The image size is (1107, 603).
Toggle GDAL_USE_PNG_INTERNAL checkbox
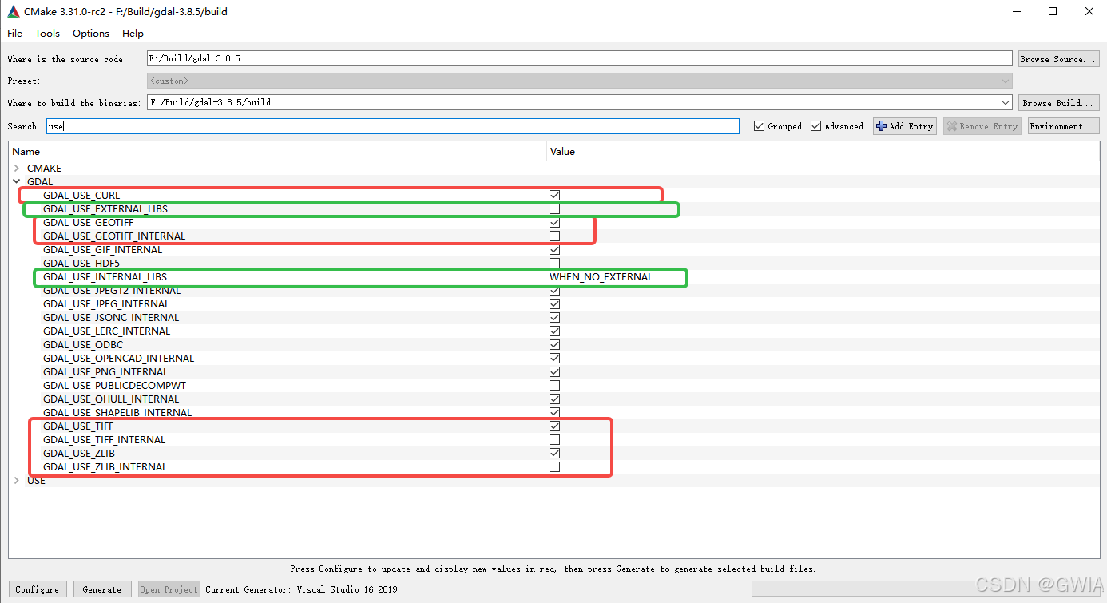[x=554, y=372]
